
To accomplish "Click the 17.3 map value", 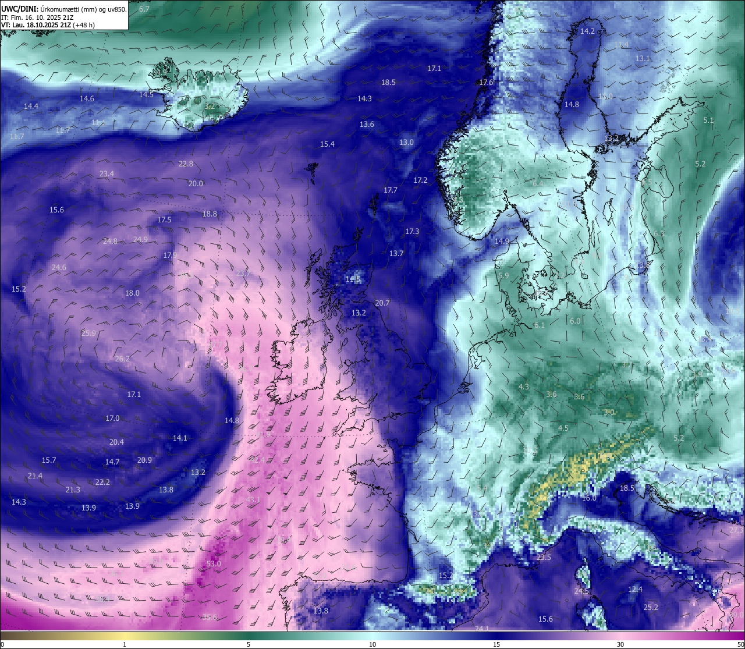I will click(x=412, y=231).
